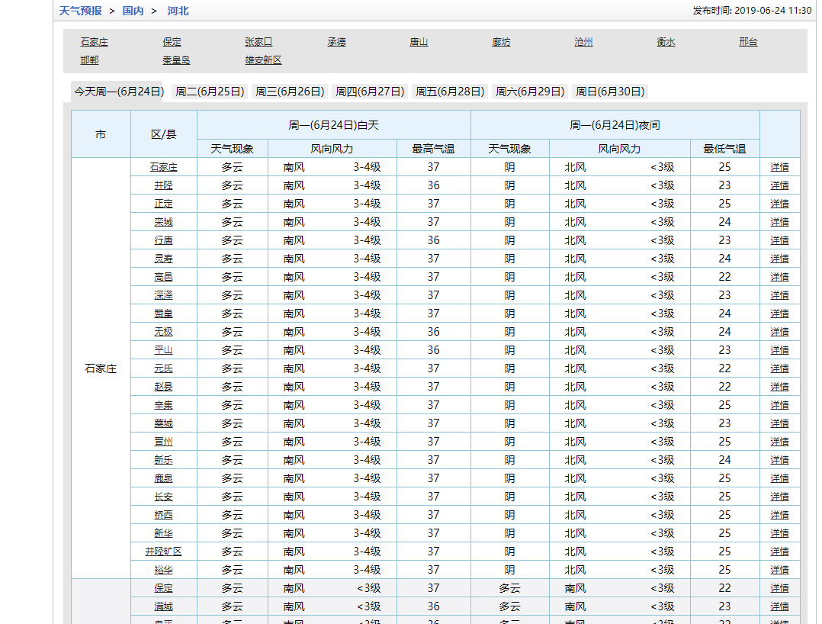Select 保定 in the city list
Screen dimensions: 822x624
click(x=172, y=42)
